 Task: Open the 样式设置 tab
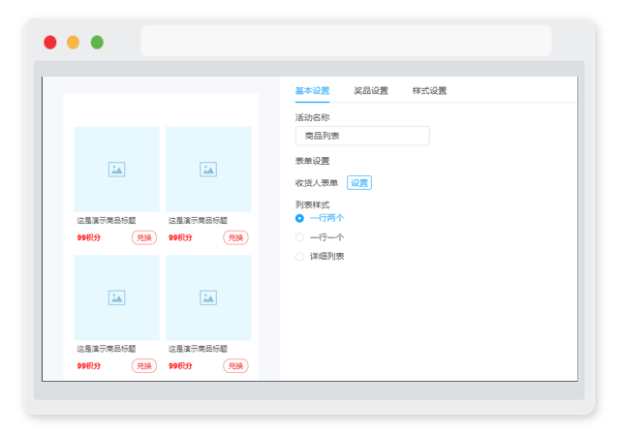pyautogui.click(x=429, y=91)
